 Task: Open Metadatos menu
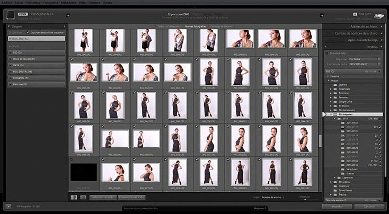click(68, 3)
